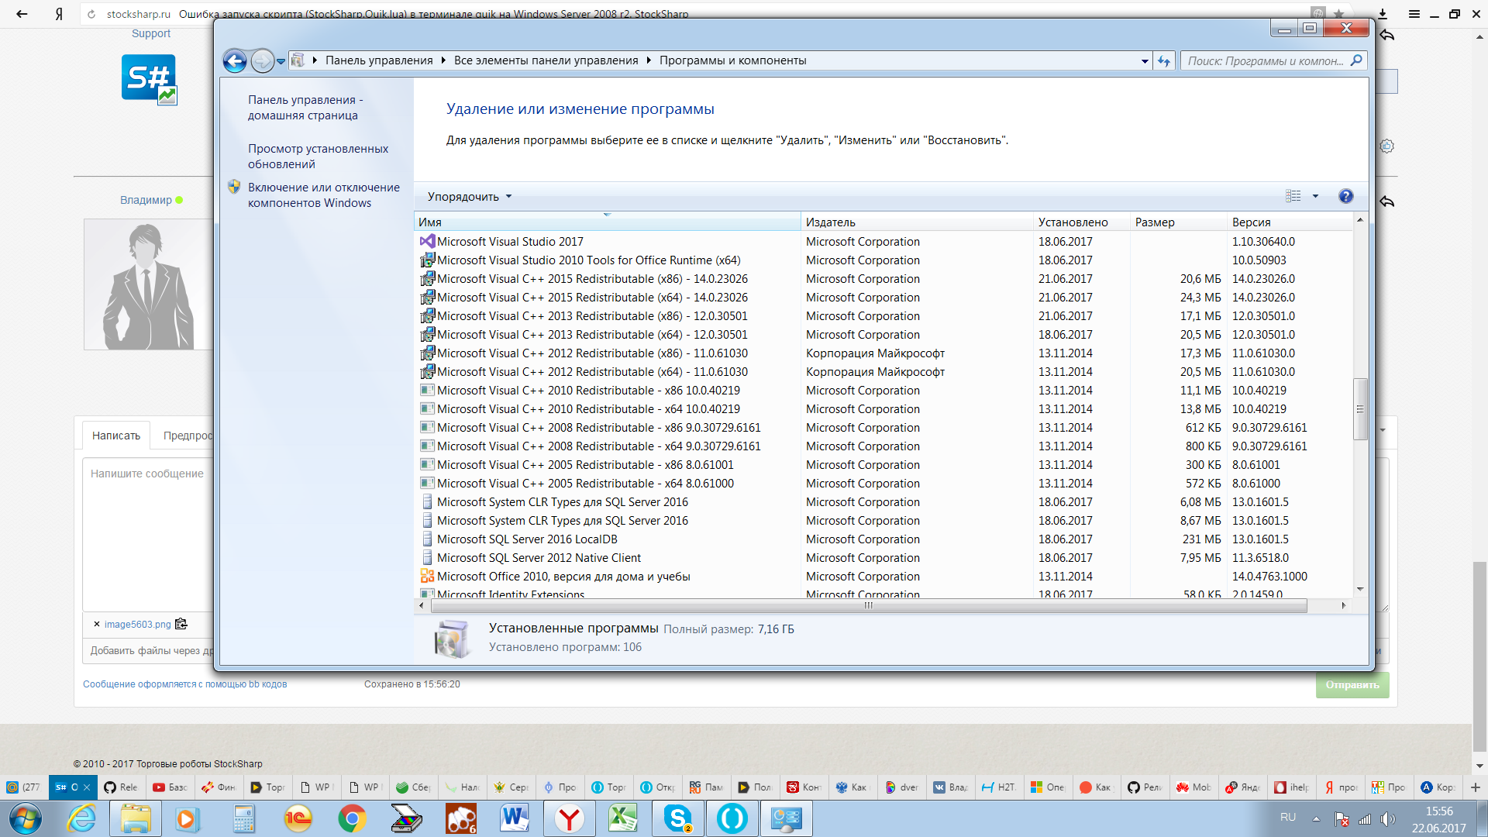Open Skype from taskbar
The width and height of the screenshot is (1488, 837).
point(677,818)
